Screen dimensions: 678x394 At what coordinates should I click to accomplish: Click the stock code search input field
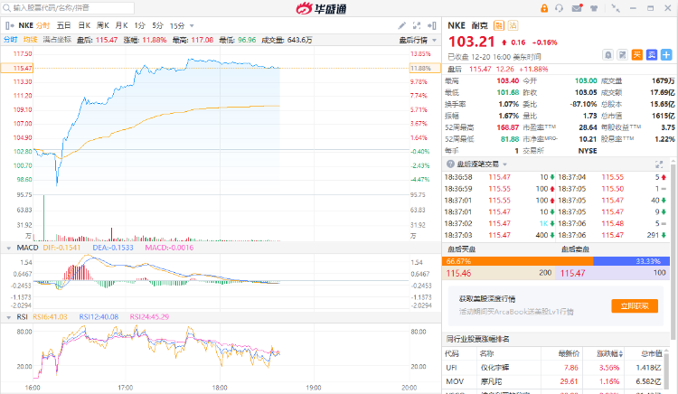click(x=69, y=8)
